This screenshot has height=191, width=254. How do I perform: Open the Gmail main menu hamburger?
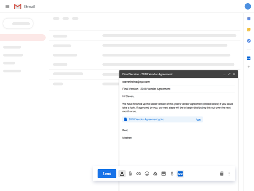click(7, 7)
